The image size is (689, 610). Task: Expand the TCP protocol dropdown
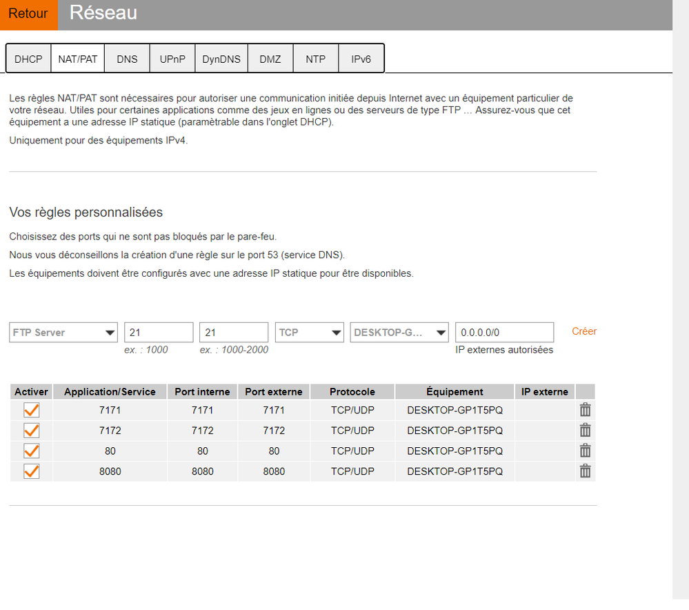(x=309, y=333)
